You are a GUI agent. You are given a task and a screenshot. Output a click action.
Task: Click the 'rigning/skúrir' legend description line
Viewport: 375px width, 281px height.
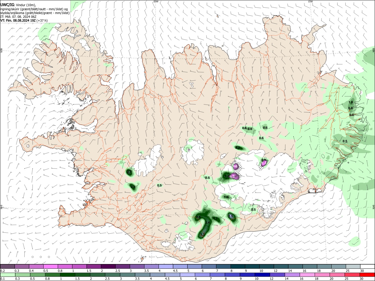34,9
